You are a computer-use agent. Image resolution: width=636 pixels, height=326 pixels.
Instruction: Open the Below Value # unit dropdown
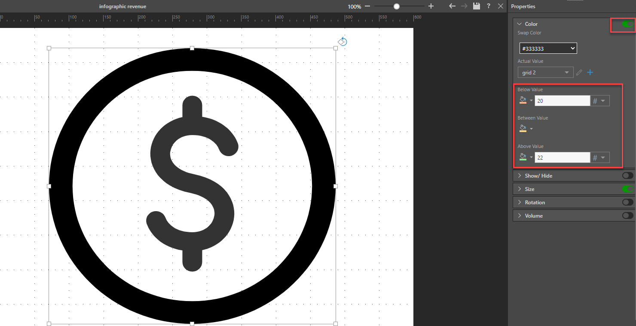click(x=599, y=101)
